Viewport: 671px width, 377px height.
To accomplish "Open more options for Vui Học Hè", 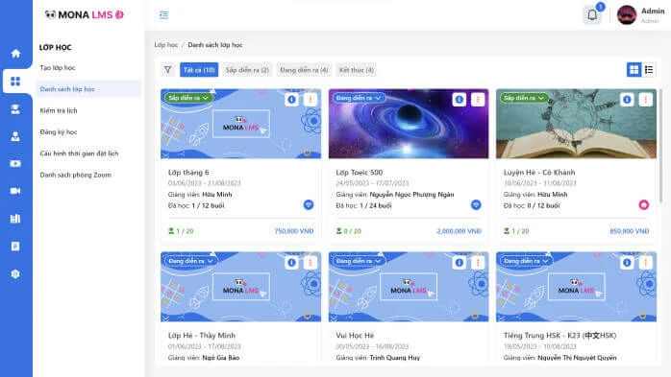I will point(478,263).
